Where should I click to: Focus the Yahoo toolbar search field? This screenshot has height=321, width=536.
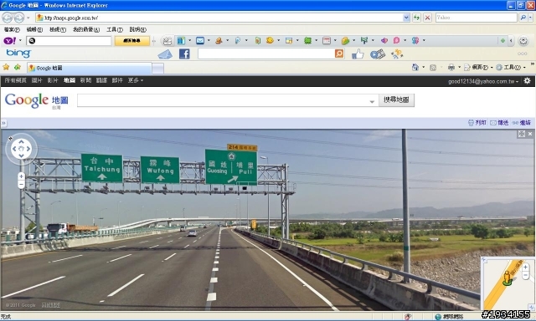click(x=69, y=41)
